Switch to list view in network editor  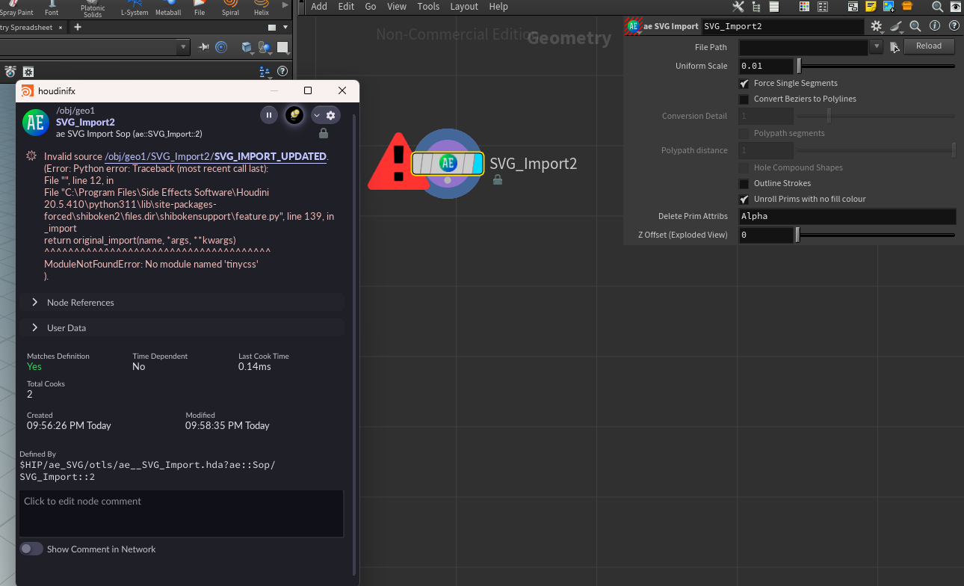pos(774,7)
